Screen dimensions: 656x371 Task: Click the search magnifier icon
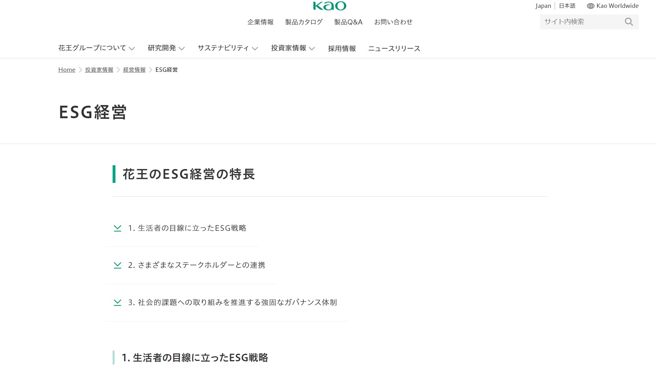pyautogui.click(x=629, y=22)
